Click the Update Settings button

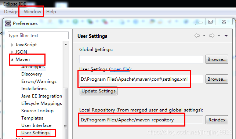(x=98, y=91)
